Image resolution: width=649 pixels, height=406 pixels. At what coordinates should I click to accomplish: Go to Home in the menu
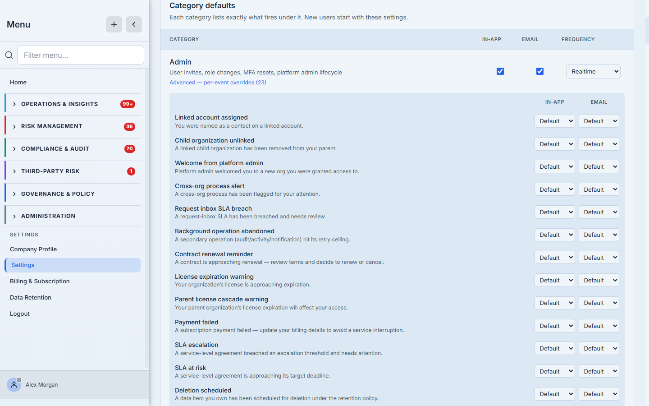[x=73, y=82]
